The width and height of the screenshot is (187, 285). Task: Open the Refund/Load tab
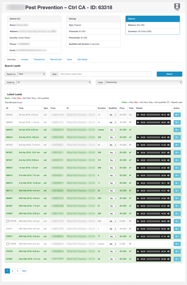56,59
